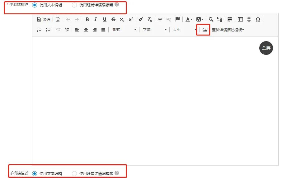Select 使用旺铺详情编辑器 for 手机端描述

[x=74, y=173]
